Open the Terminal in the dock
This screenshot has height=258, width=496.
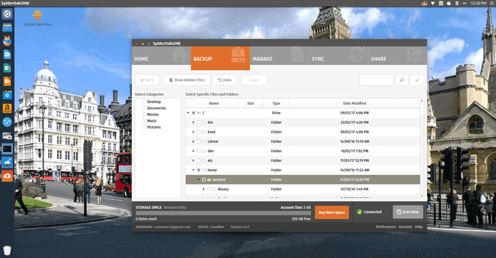[x=7, y=149]
